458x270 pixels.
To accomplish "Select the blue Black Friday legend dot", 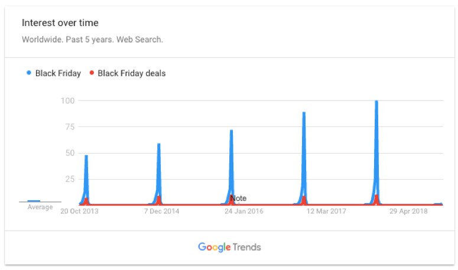I will click(x=28, y=73).
